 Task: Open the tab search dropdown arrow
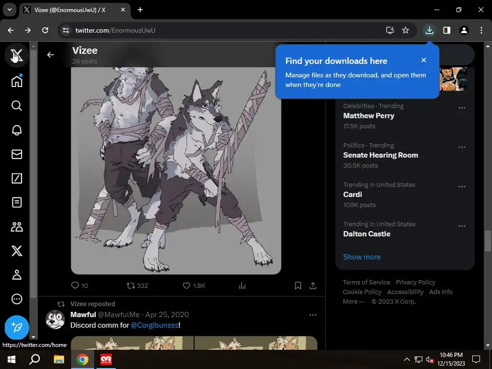click(x=10, y=10)
